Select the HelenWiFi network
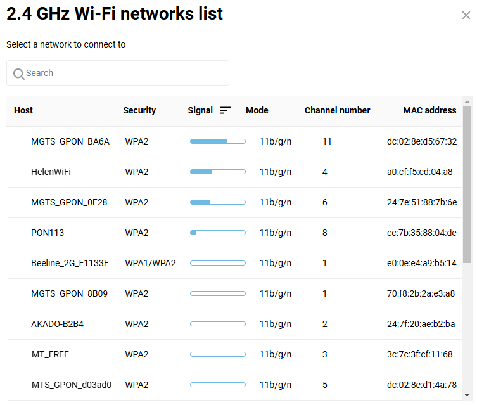Image resolution: width=477 pixels, height=405 pixels. tap(51, 172)
